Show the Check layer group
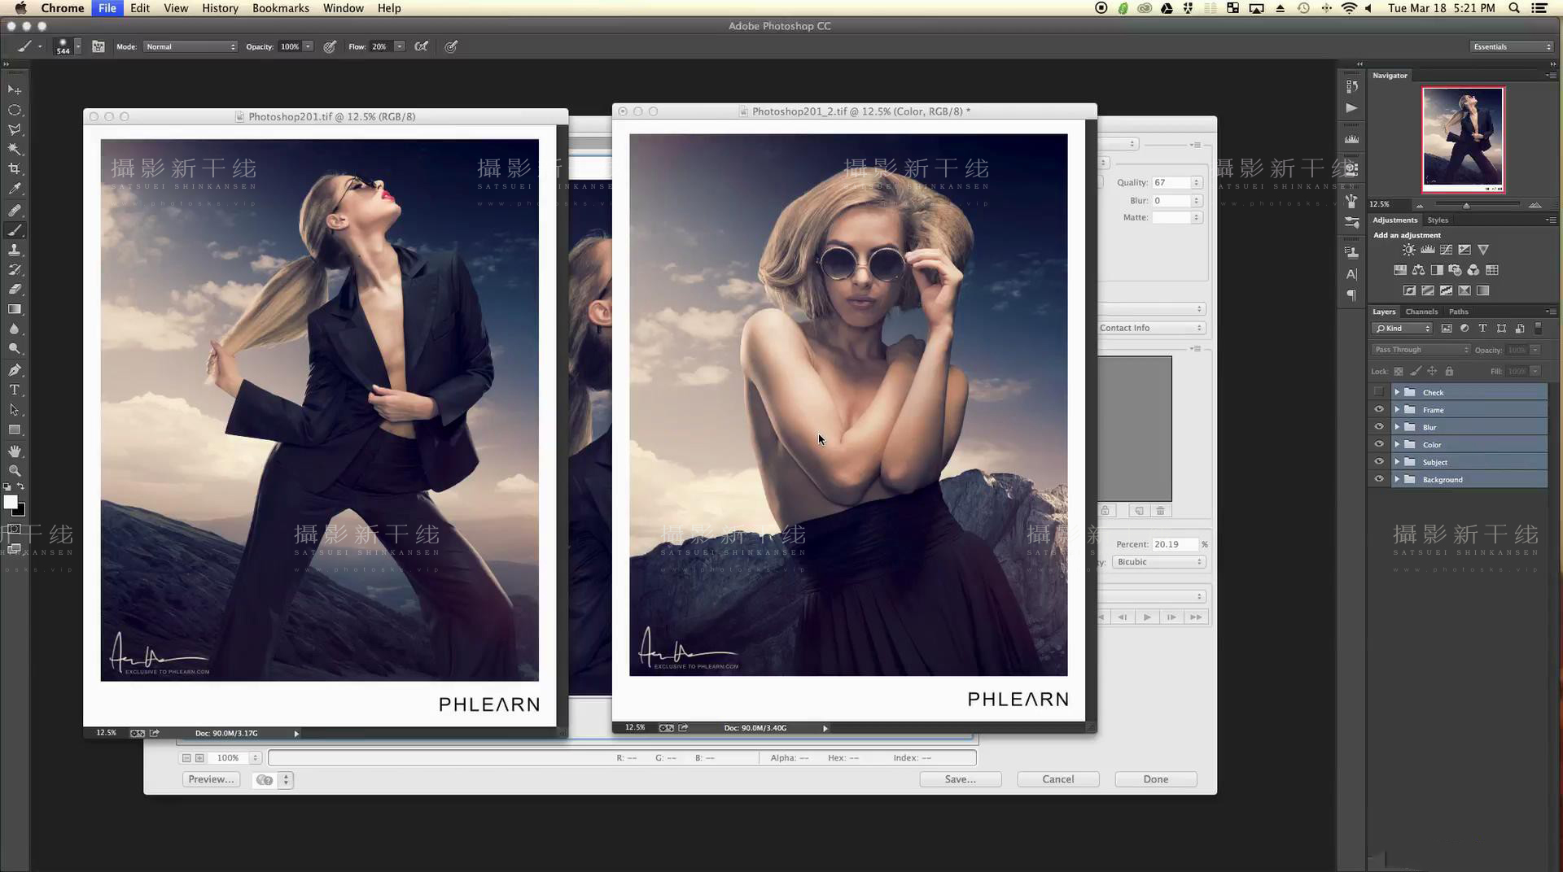This screenshot has height=872, width=1563. pos(1379,392)
